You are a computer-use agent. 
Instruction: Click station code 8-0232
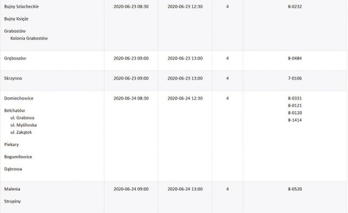[x=295, y=7]
